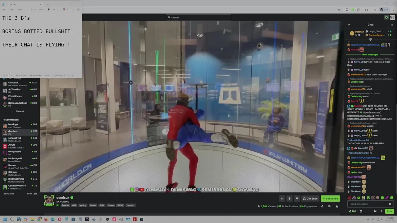Click Show More in Recommended list
397x223 pixels.
pyautogui.click(x=9, y=194)
